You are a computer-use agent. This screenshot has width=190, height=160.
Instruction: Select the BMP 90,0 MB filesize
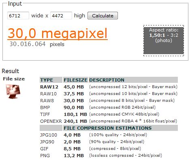tap(74, 107)
